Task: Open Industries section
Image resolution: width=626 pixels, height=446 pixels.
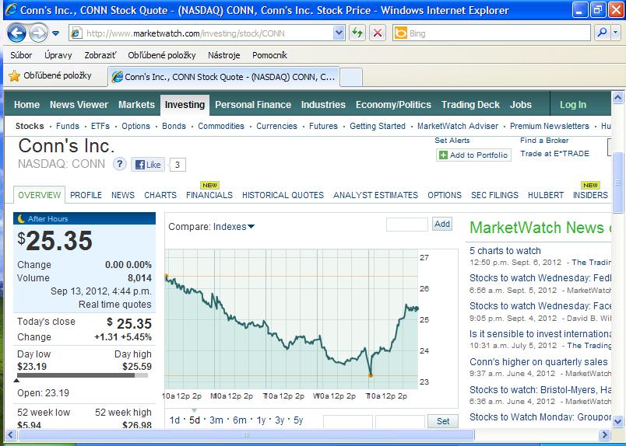Action: [x=323, y=105]
